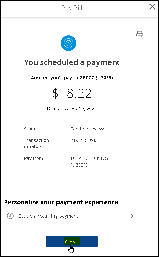159x257 pixels.
Task: Click the Pay from: field label
Action: click(34, 158)
